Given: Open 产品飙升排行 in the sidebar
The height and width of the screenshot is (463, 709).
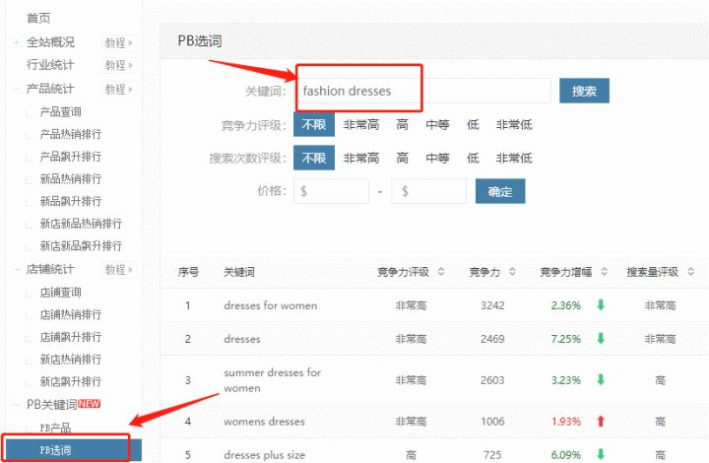Looking at the screenshot, I should pyautogui.click(x=71, y=157).
